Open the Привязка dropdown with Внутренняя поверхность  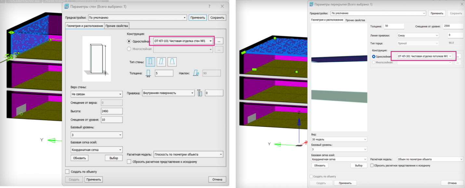click(168, 93)
